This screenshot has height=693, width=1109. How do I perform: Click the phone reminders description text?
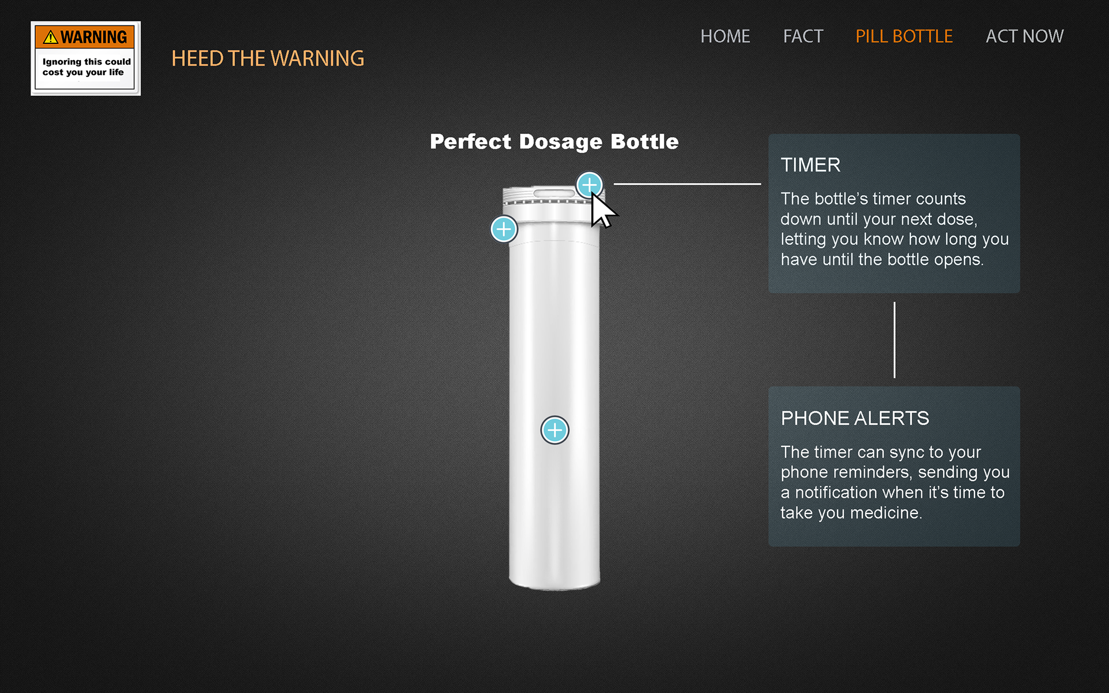coord(895,482)
